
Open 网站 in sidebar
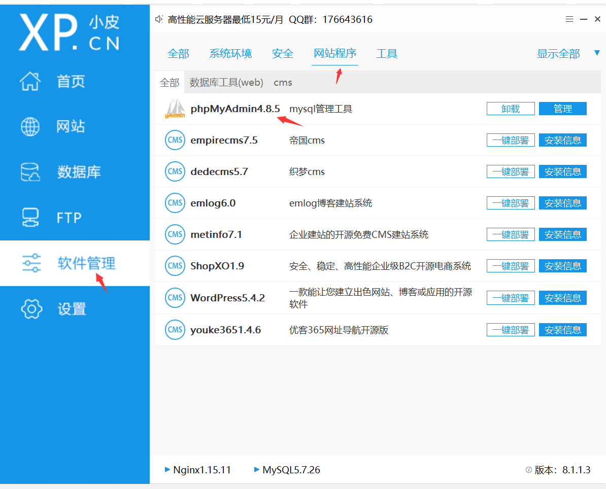(71, 127)
